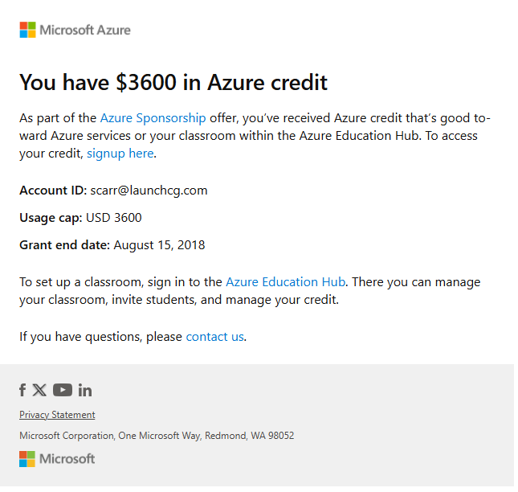Click the Microsoft Azure logo at top
The height and width of the screenshot is (492, 518).
[x=75, y=30]
